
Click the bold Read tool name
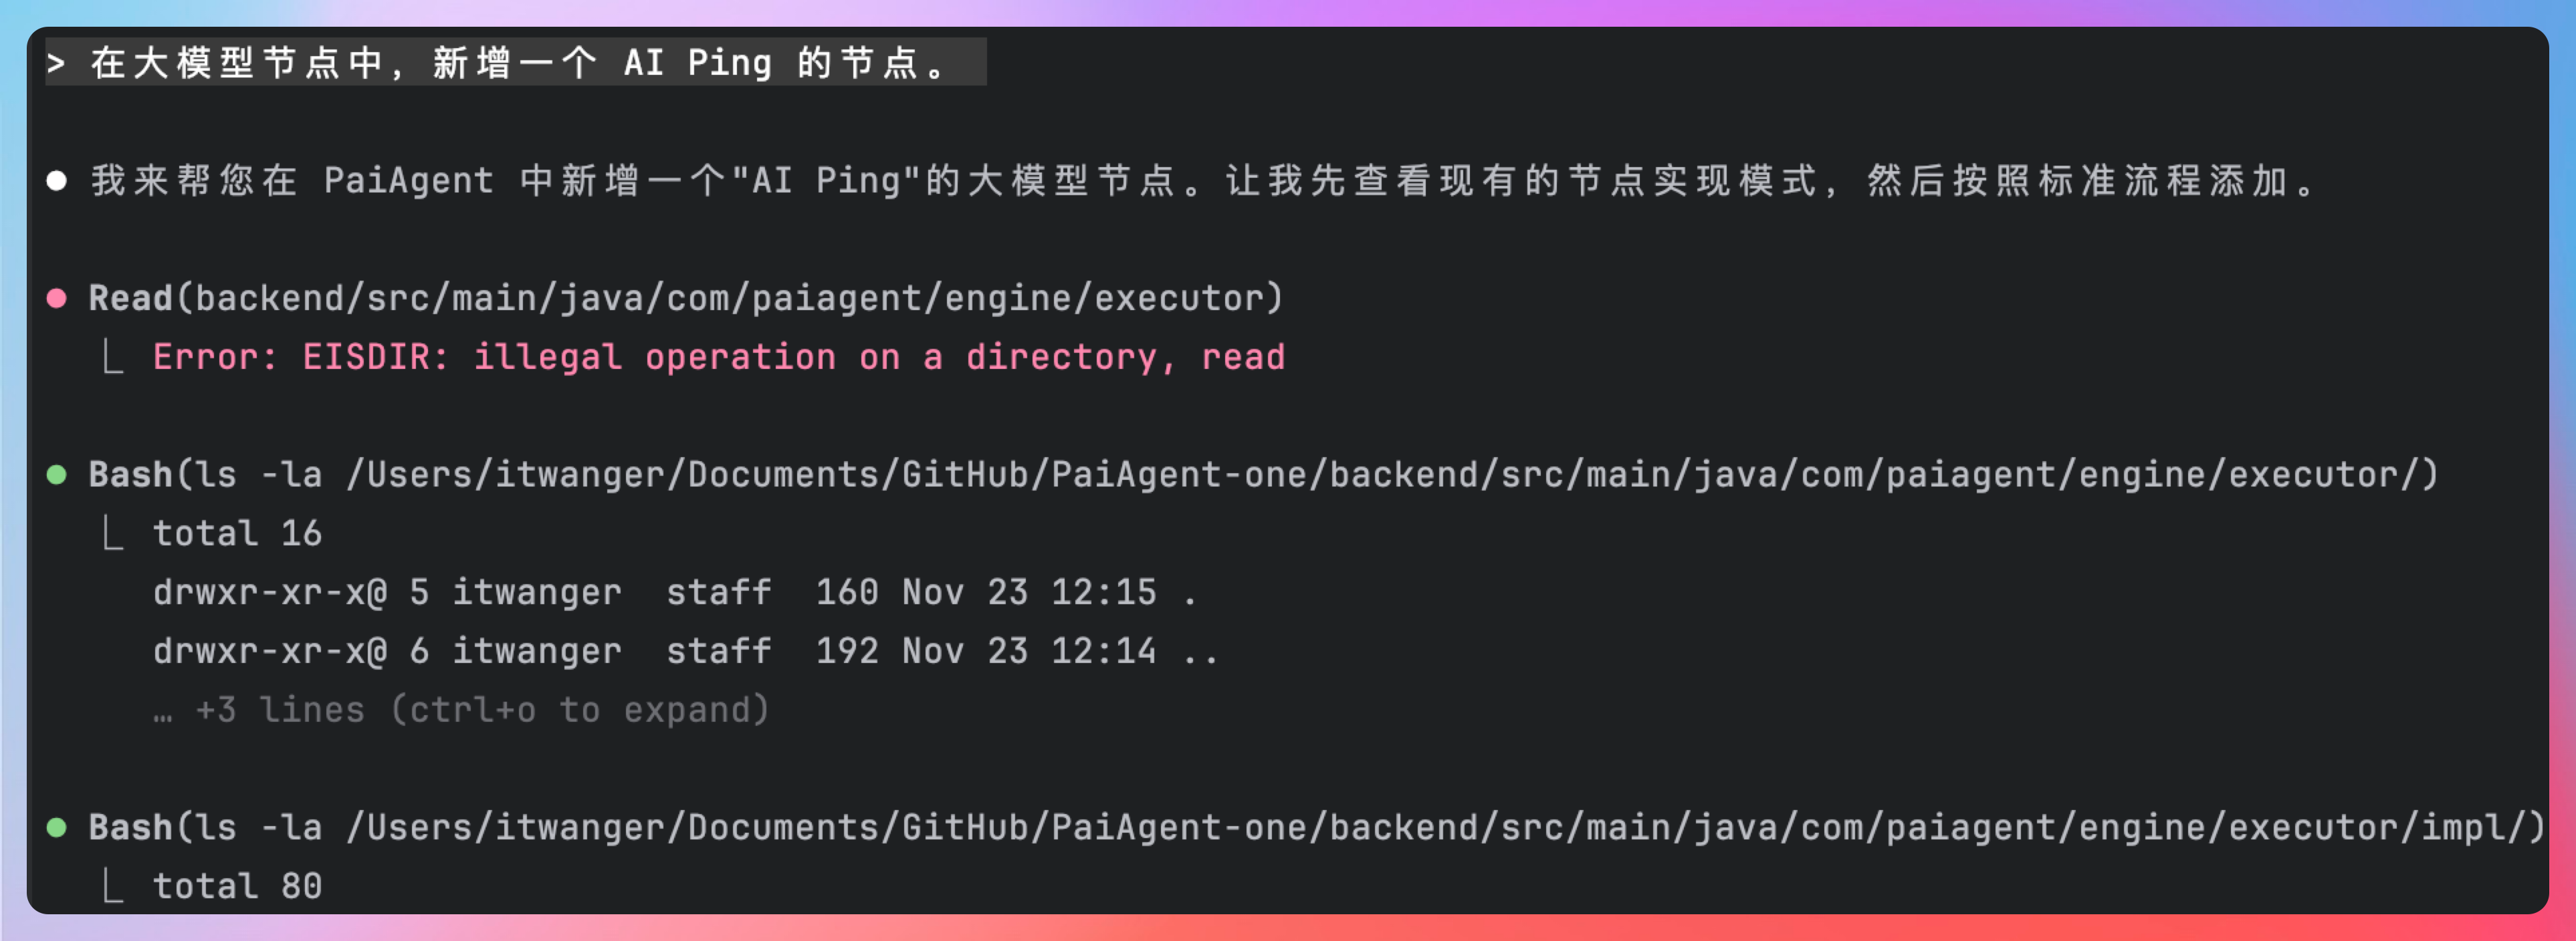pyautogui.click(x=130, y=297)
